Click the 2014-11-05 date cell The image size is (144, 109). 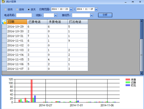(17, 60)
